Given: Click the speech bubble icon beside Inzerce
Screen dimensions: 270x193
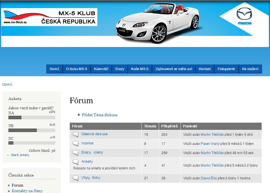Looking at the screenshot, I should point(75,144).
